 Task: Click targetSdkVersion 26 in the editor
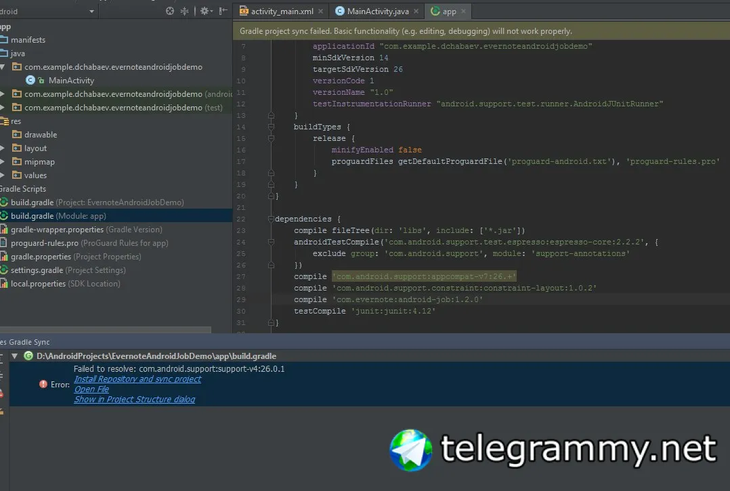coord(358,69)
